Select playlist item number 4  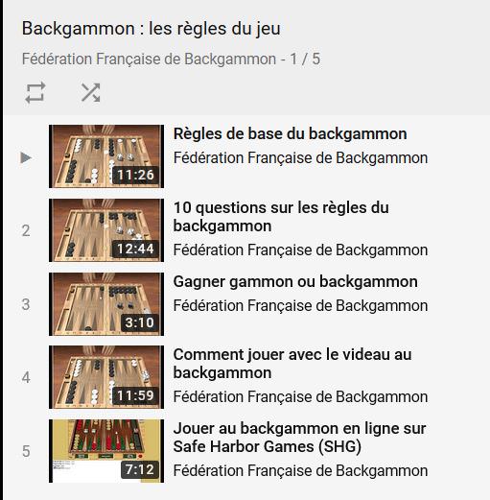point(26,378)
